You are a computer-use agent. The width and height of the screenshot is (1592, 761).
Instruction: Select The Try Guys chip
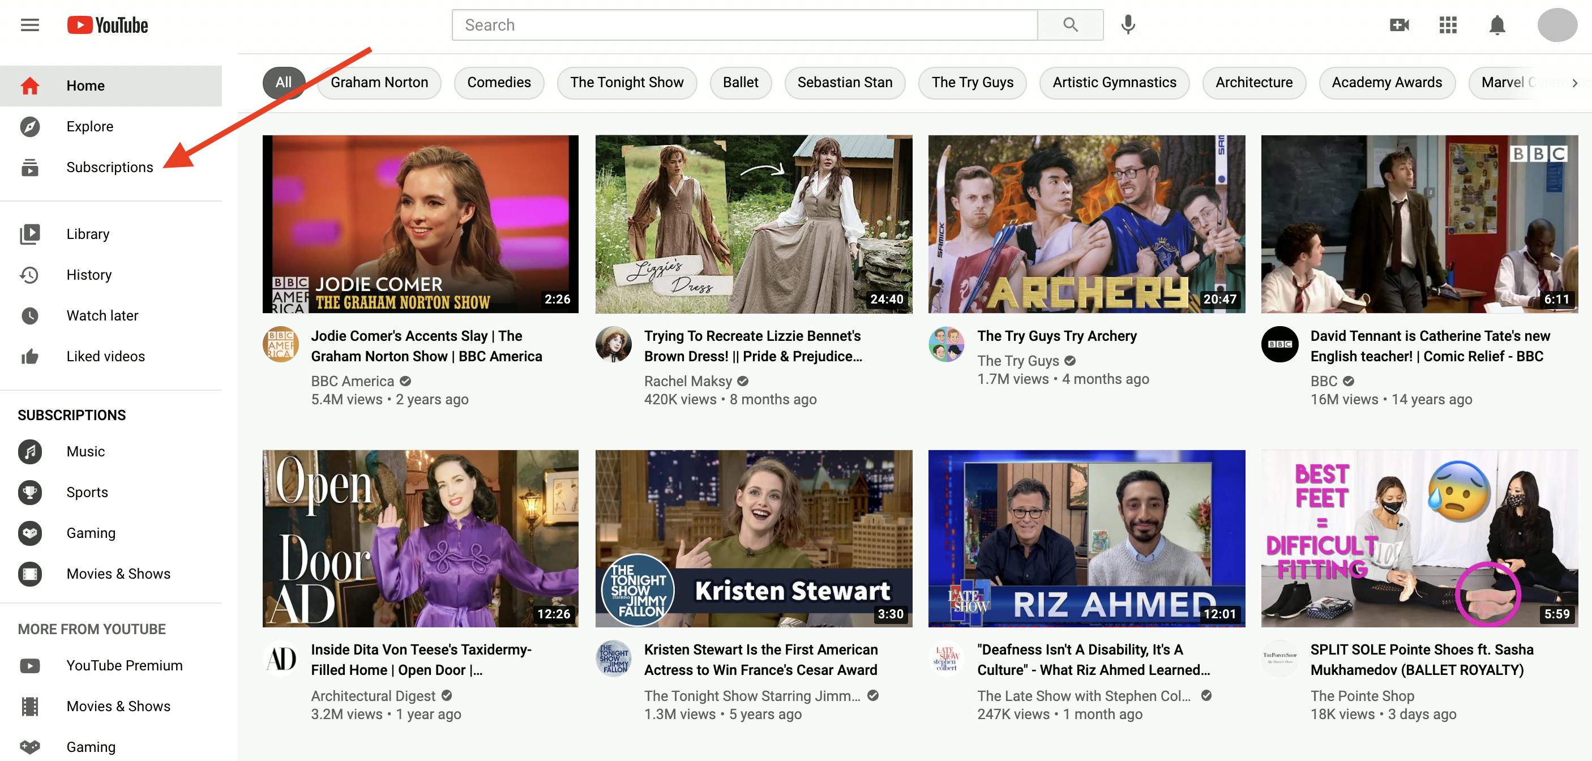[972, 82]
